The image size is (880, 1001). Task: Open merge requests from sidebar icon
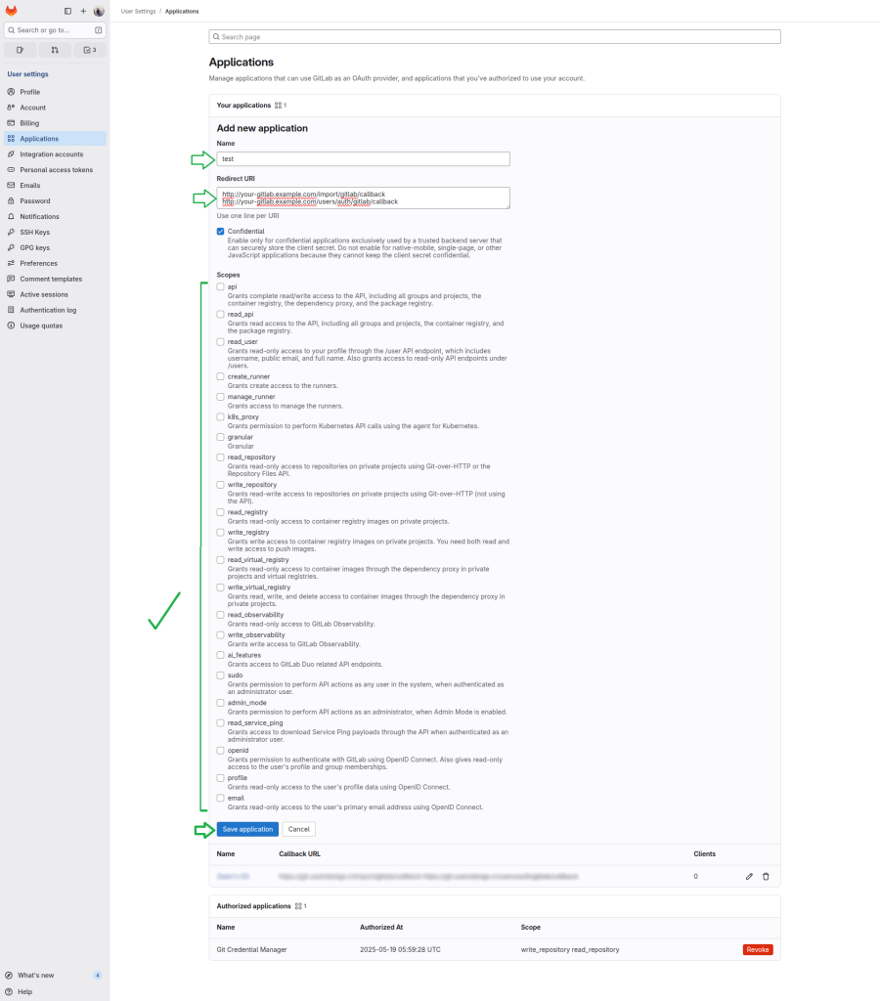(55, 50)
